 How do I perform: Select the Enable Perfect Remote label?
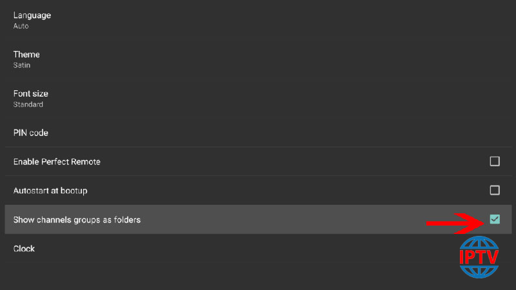click(x=57, y=162)
